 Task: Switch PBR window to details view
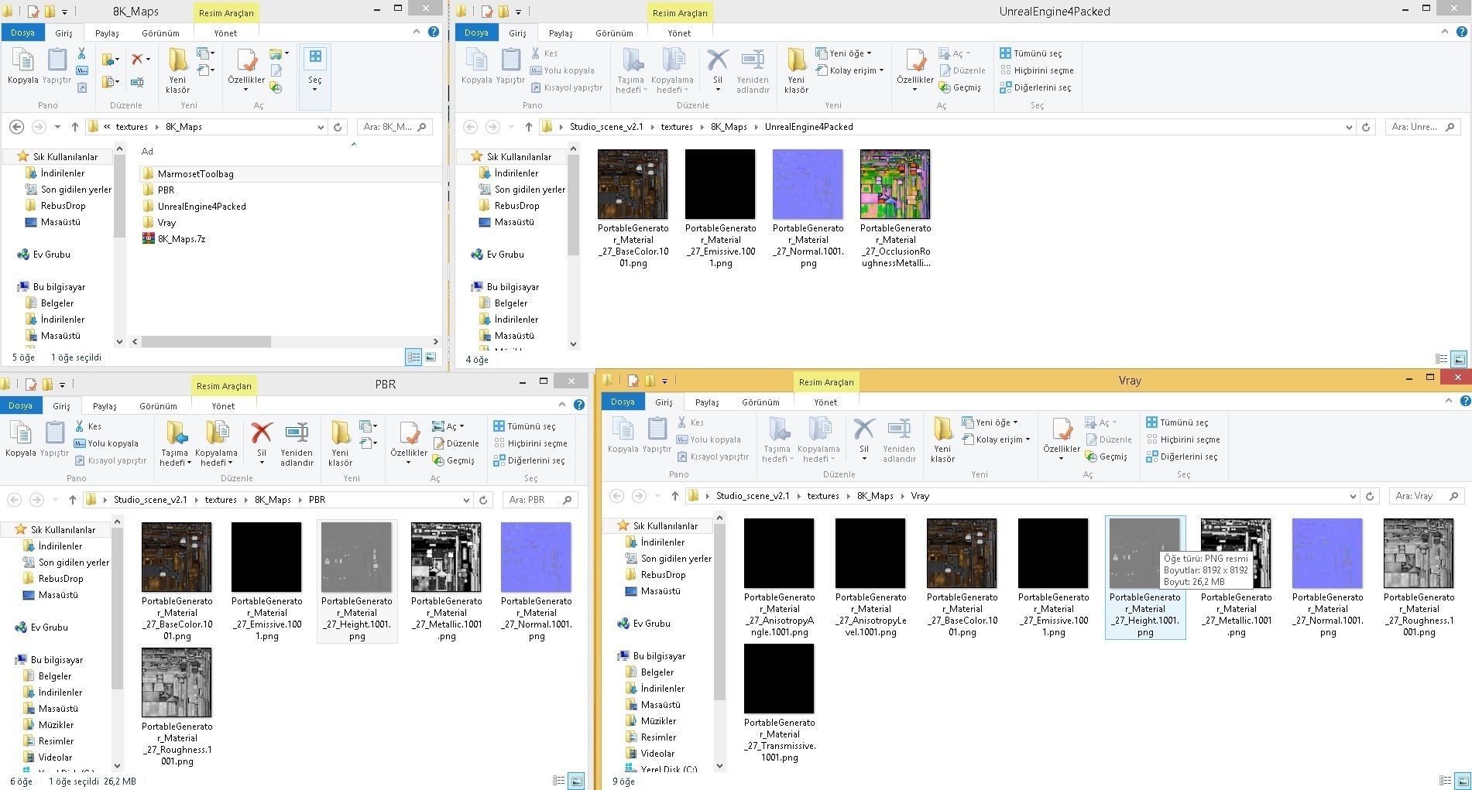(559, 781)
